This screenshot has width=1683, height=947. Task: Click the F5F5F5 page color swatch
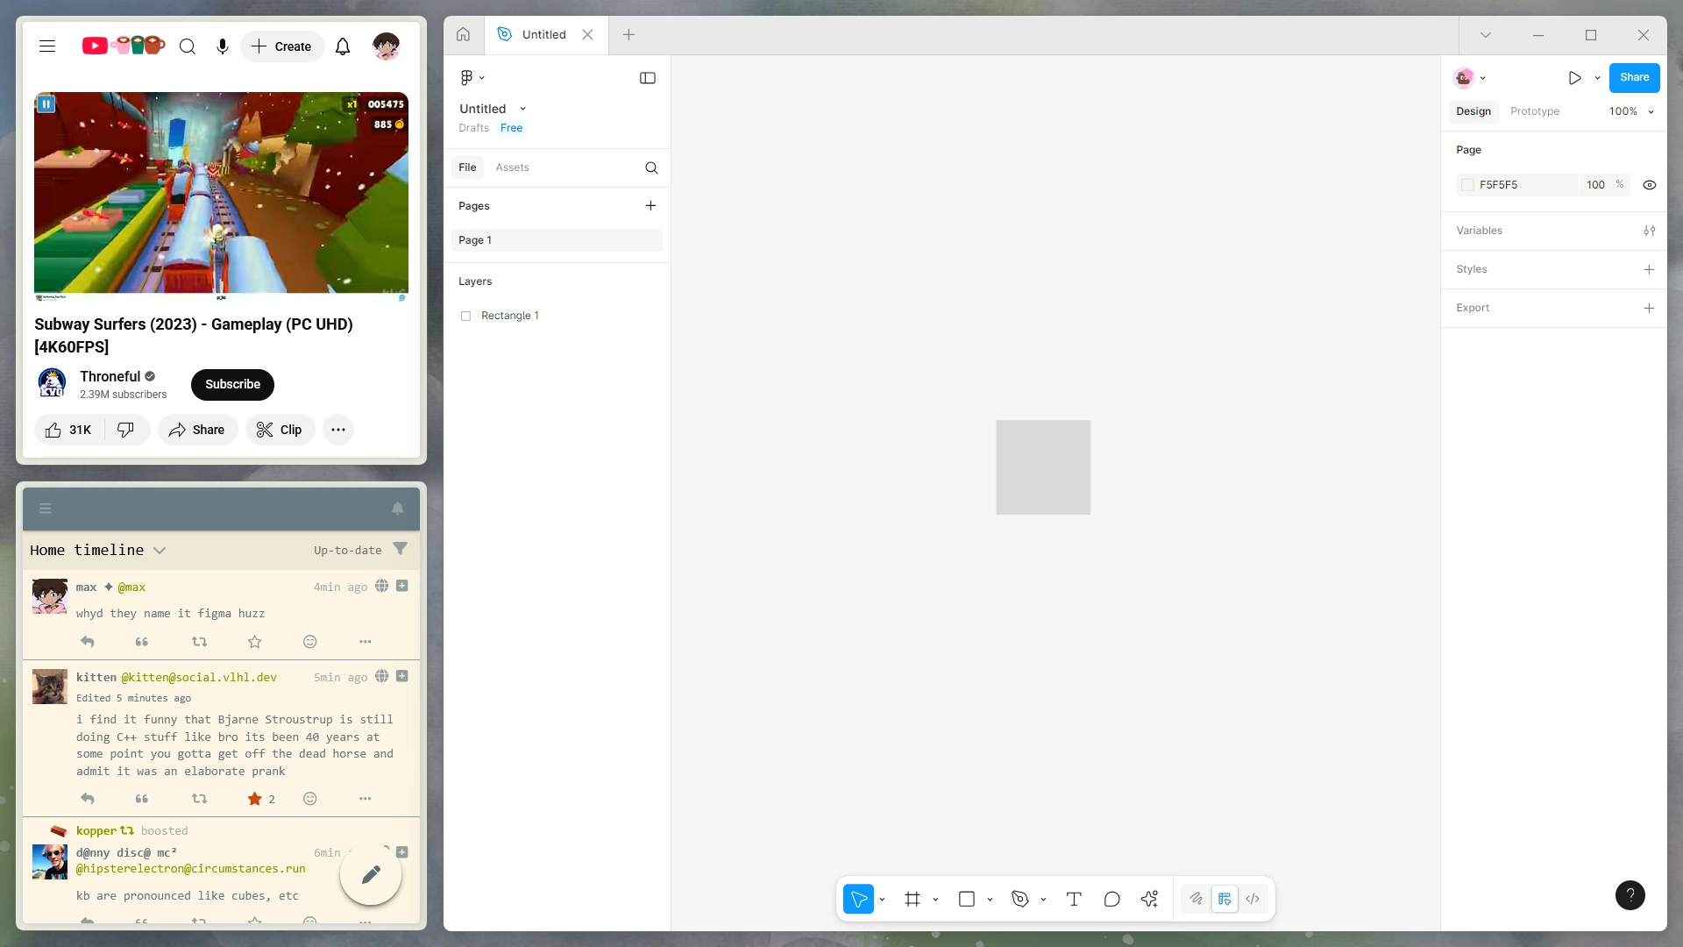[x=1467, y=185]
